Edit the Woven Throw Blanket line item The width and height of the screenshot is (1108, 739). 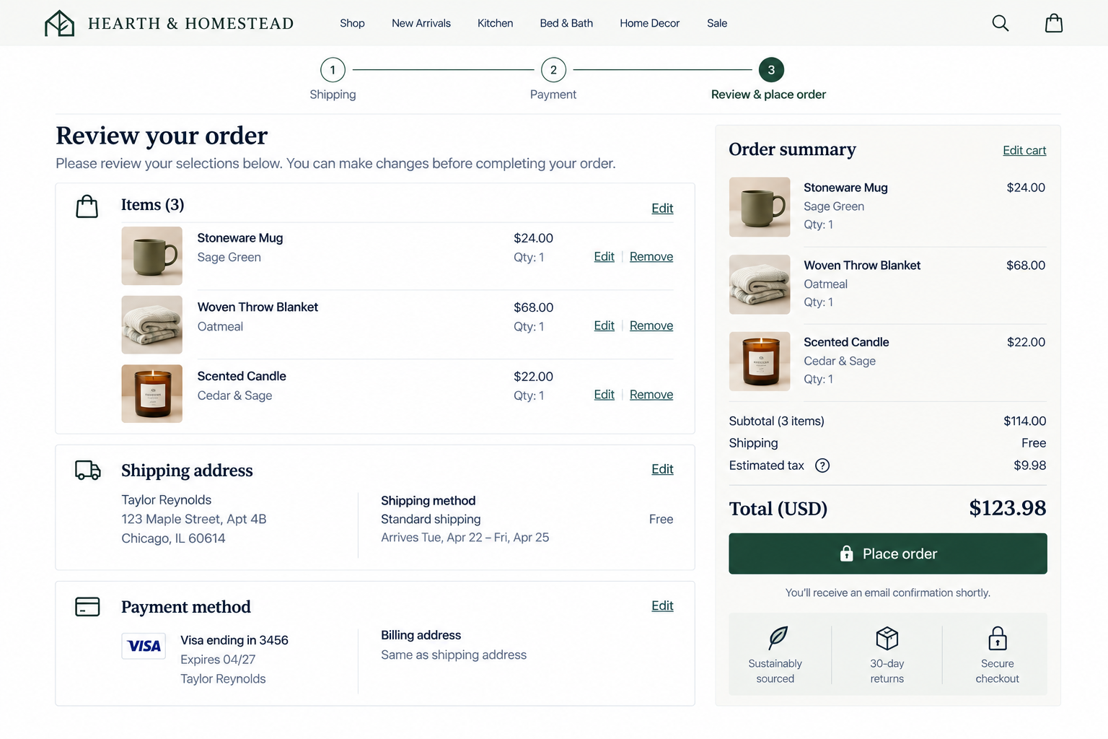(x=604, y=325)
